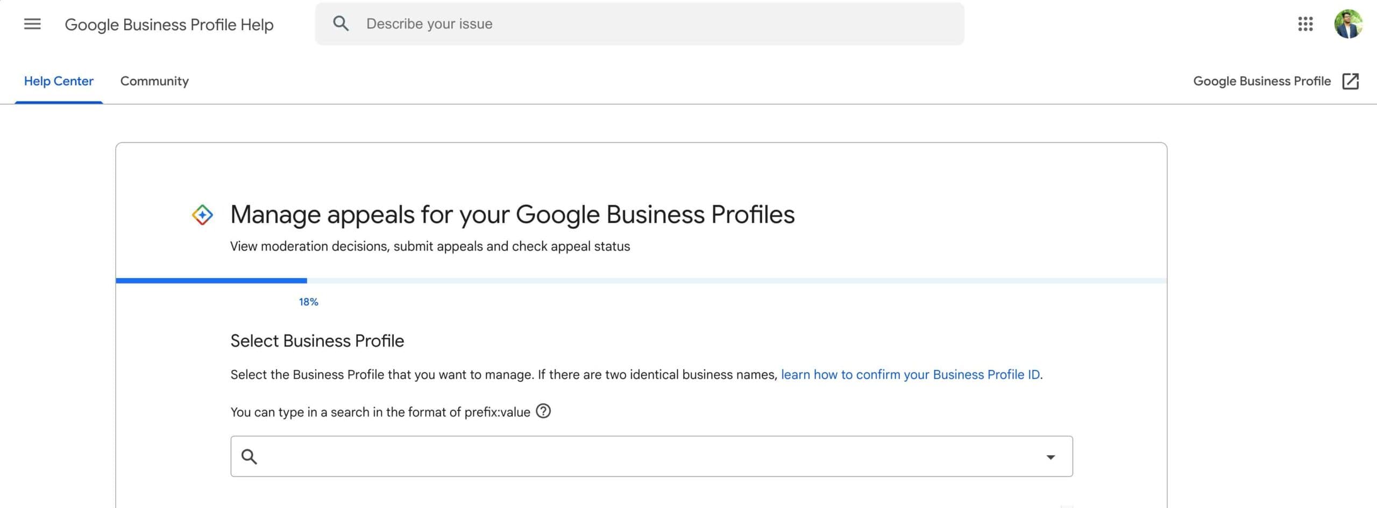Open your account profile avatar
This screenshot has height=508, width=1377.
pyautogui.click(x=1348, y=24)
